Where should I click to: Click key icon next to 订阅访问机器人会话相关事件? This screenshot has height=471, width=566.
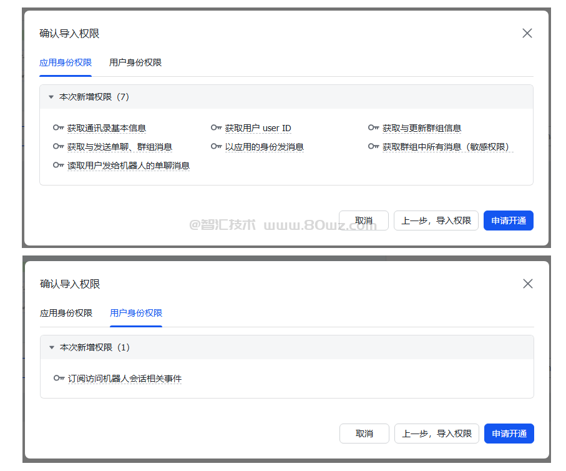(59, 379)
